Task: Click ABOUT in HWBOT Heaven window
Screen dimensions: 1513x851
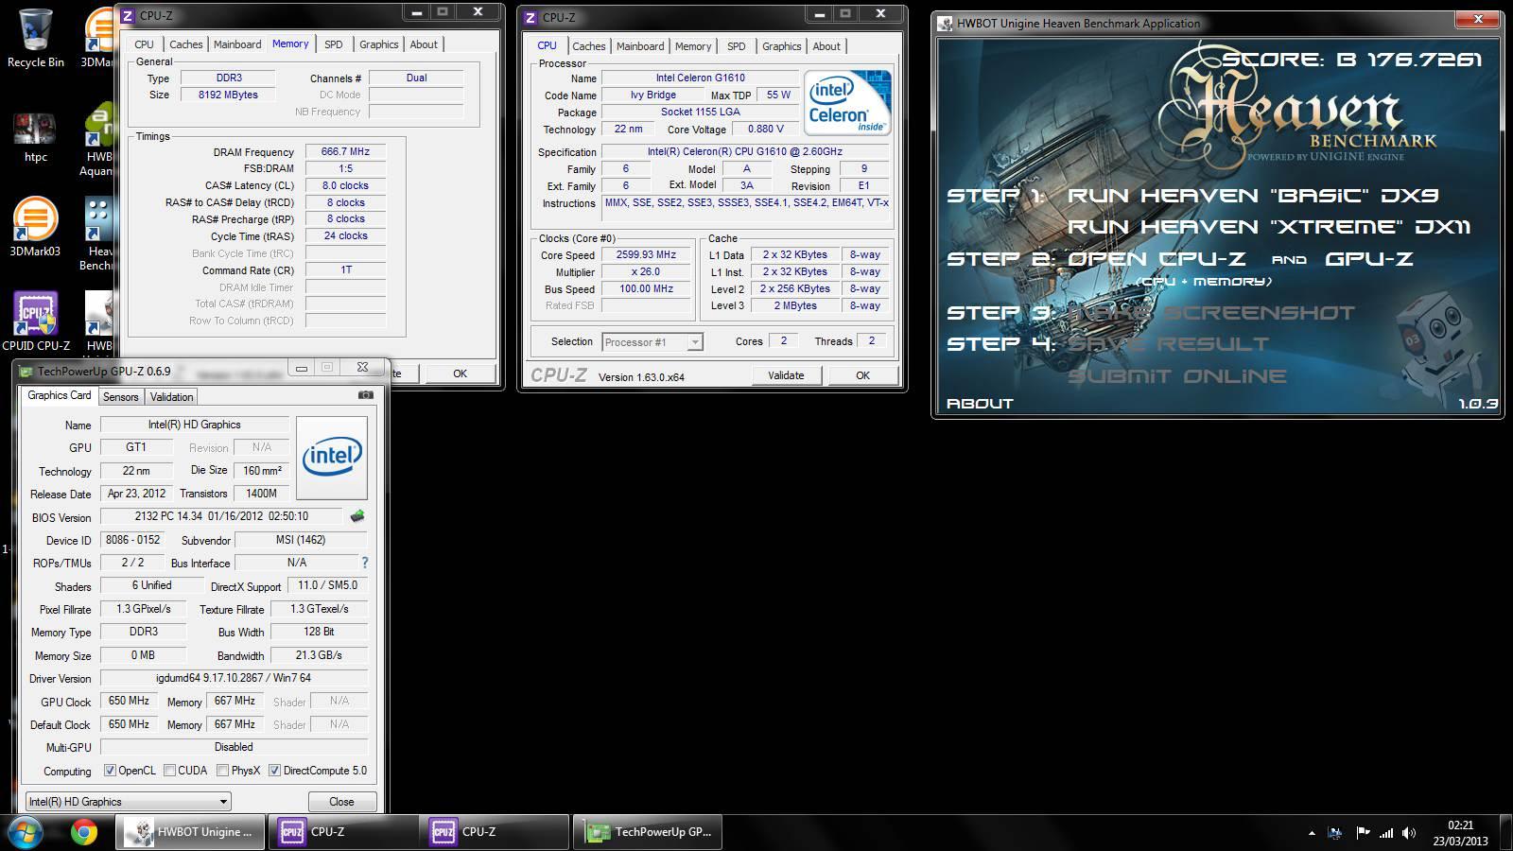Action: (x=980, y=404)
